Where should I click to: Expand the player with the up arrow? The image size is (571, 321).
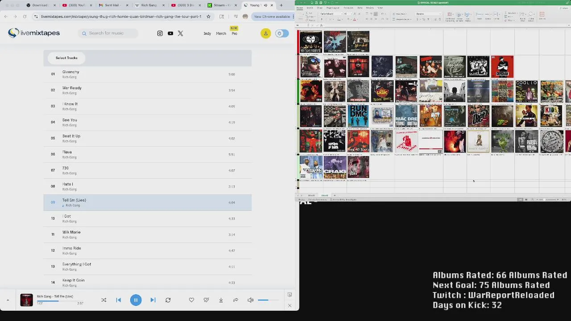8,300
